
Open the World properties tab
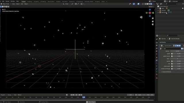[157, 54]
